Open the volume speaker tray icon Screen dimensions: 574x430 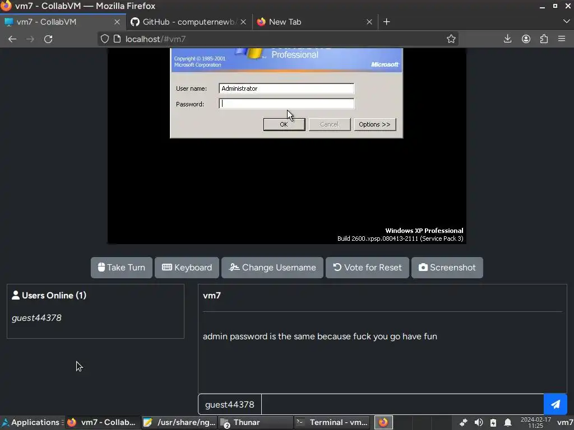pos(479,423)
